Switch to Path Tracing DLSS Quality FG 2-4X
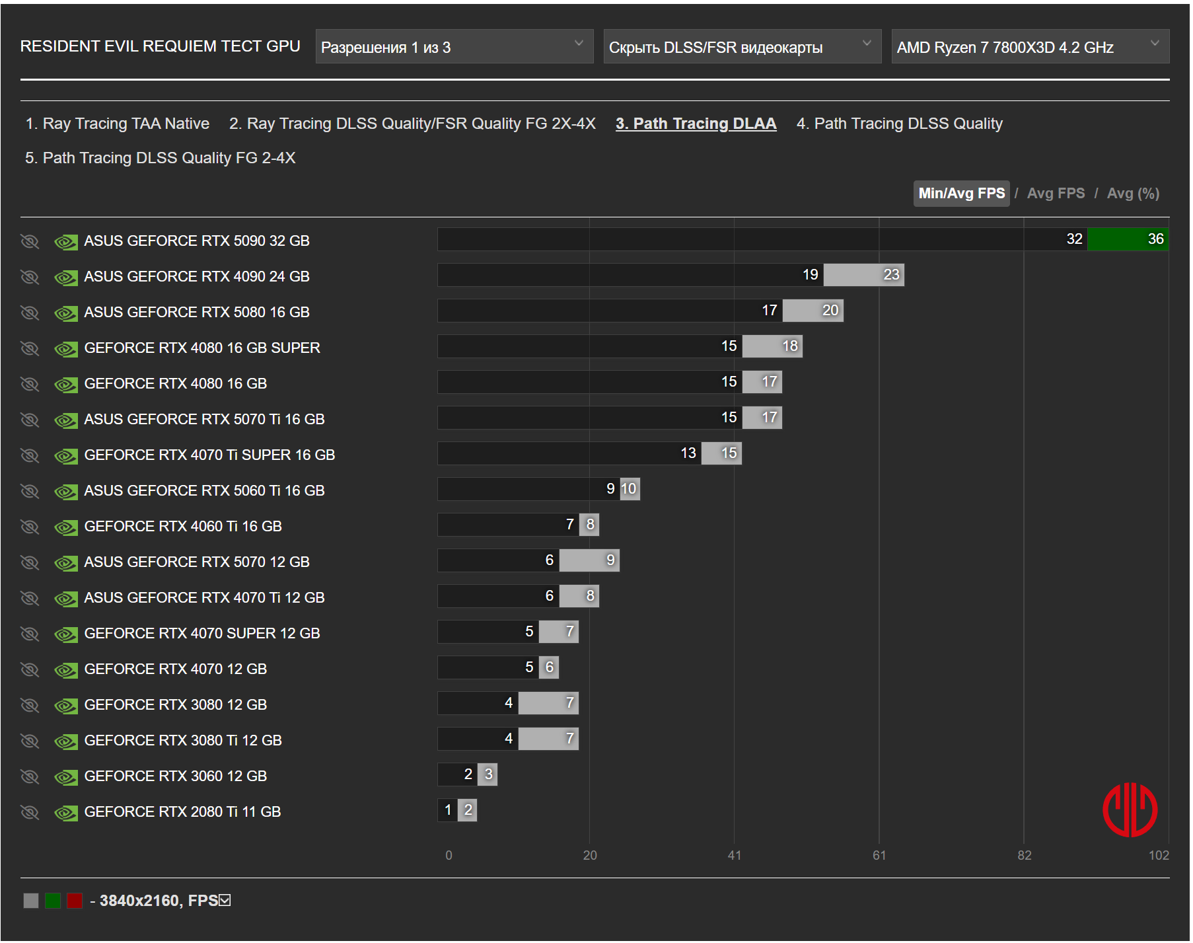The width and height of the screenshot is (1193, 943). 161,158
